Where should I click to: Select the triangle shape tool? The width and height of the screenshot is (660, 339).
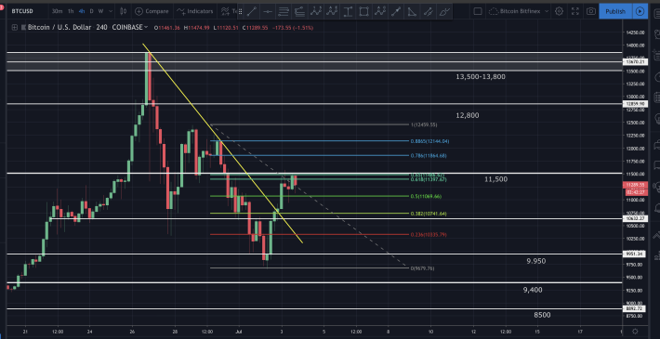pyautogui.click(x=412, y=11)
